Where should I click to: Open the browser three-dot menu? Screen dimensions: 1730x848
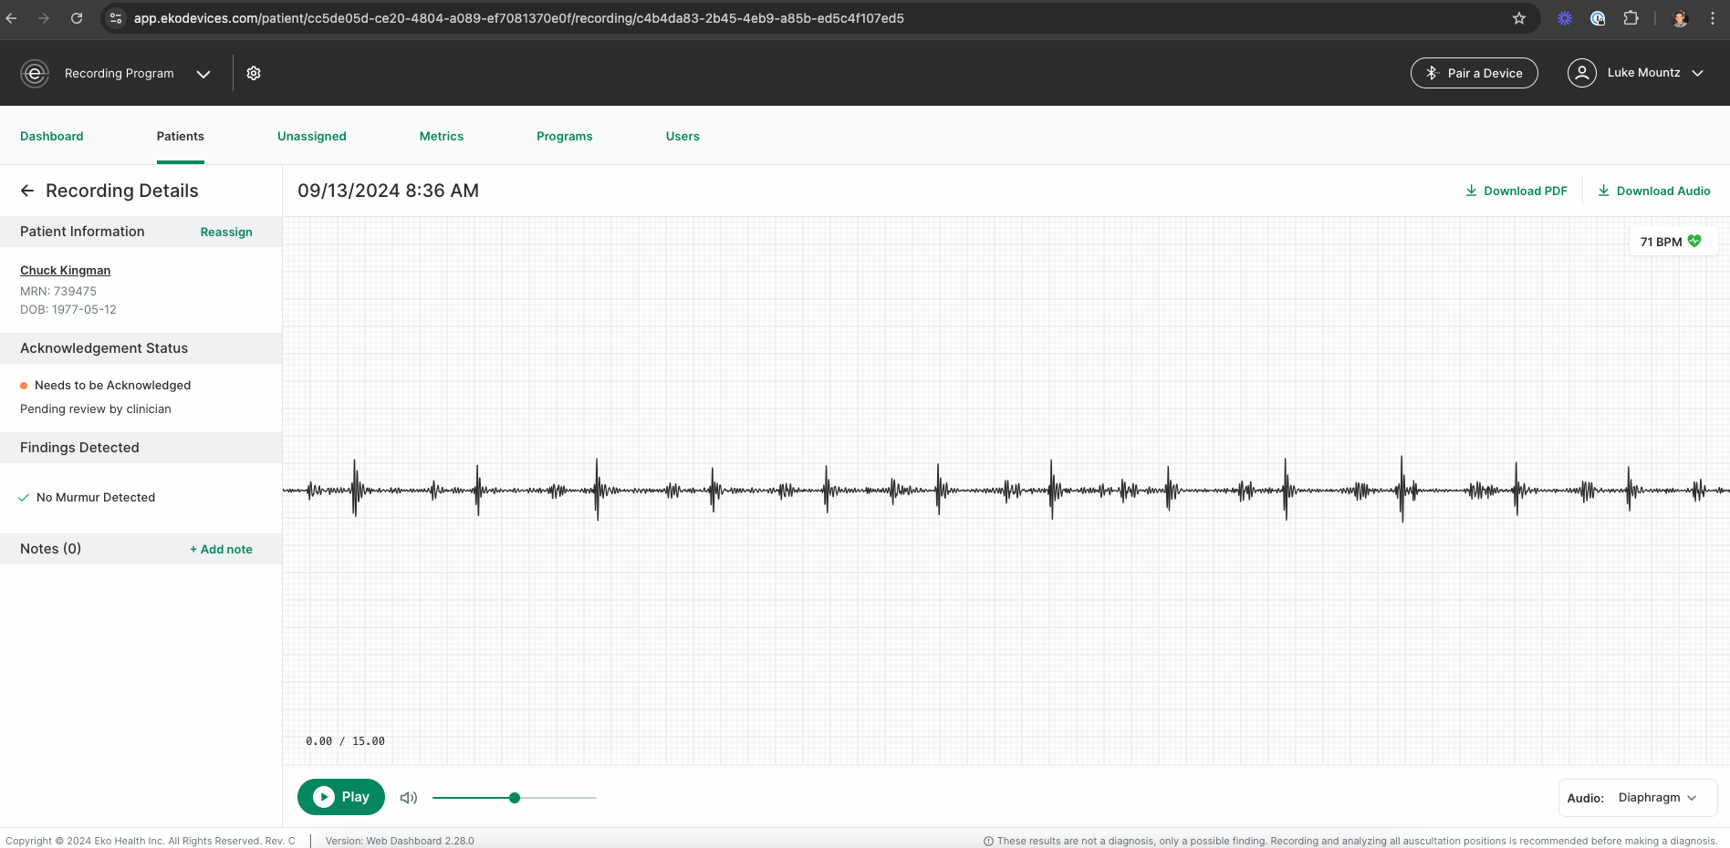tap(1713, 18)
